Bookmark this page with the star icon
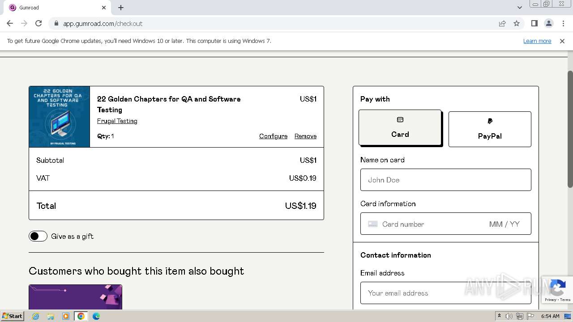Viewport: 573px width, 322px height. click(x=517, y=23)
